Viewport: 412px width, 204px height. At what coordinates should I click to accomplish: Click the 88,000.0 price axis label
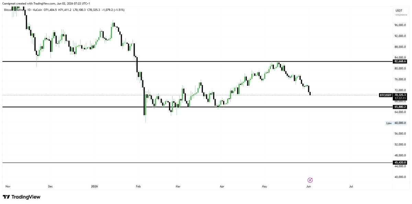click(400, 47)
